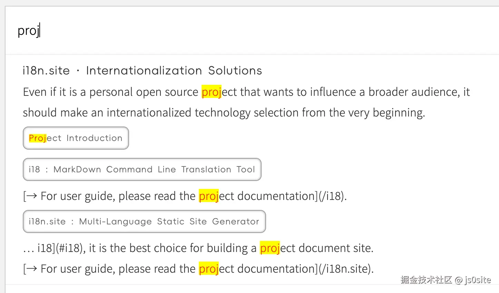Click the arrow before the "(/i18n.site)" user guide line
Screen dimensions: 499x293
(31, 269)
